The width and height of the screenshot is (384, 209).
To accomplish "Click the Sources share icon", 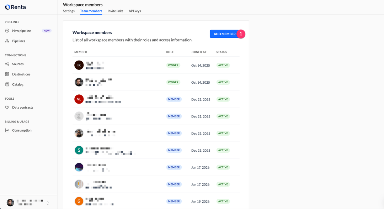I will point(7,64).
